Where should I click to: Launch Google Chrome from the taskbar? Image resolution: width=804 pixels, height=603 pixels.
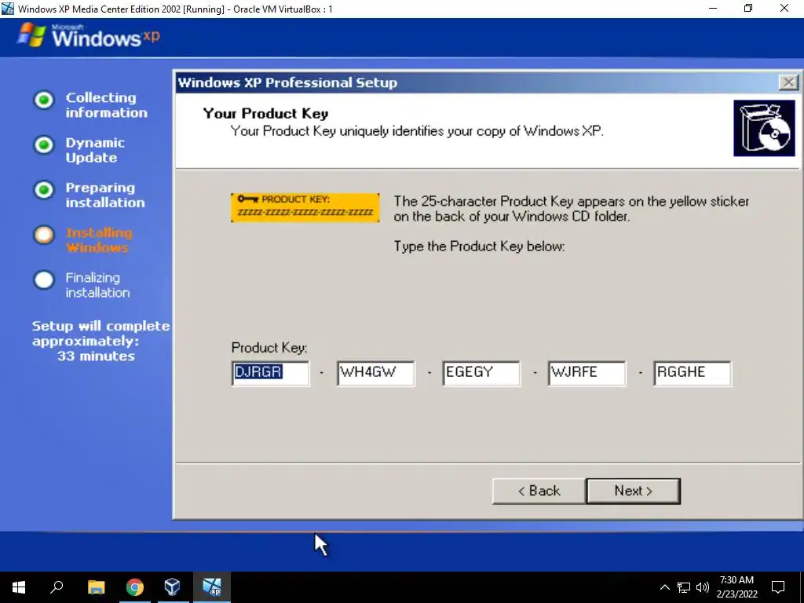tap(135, 587)
